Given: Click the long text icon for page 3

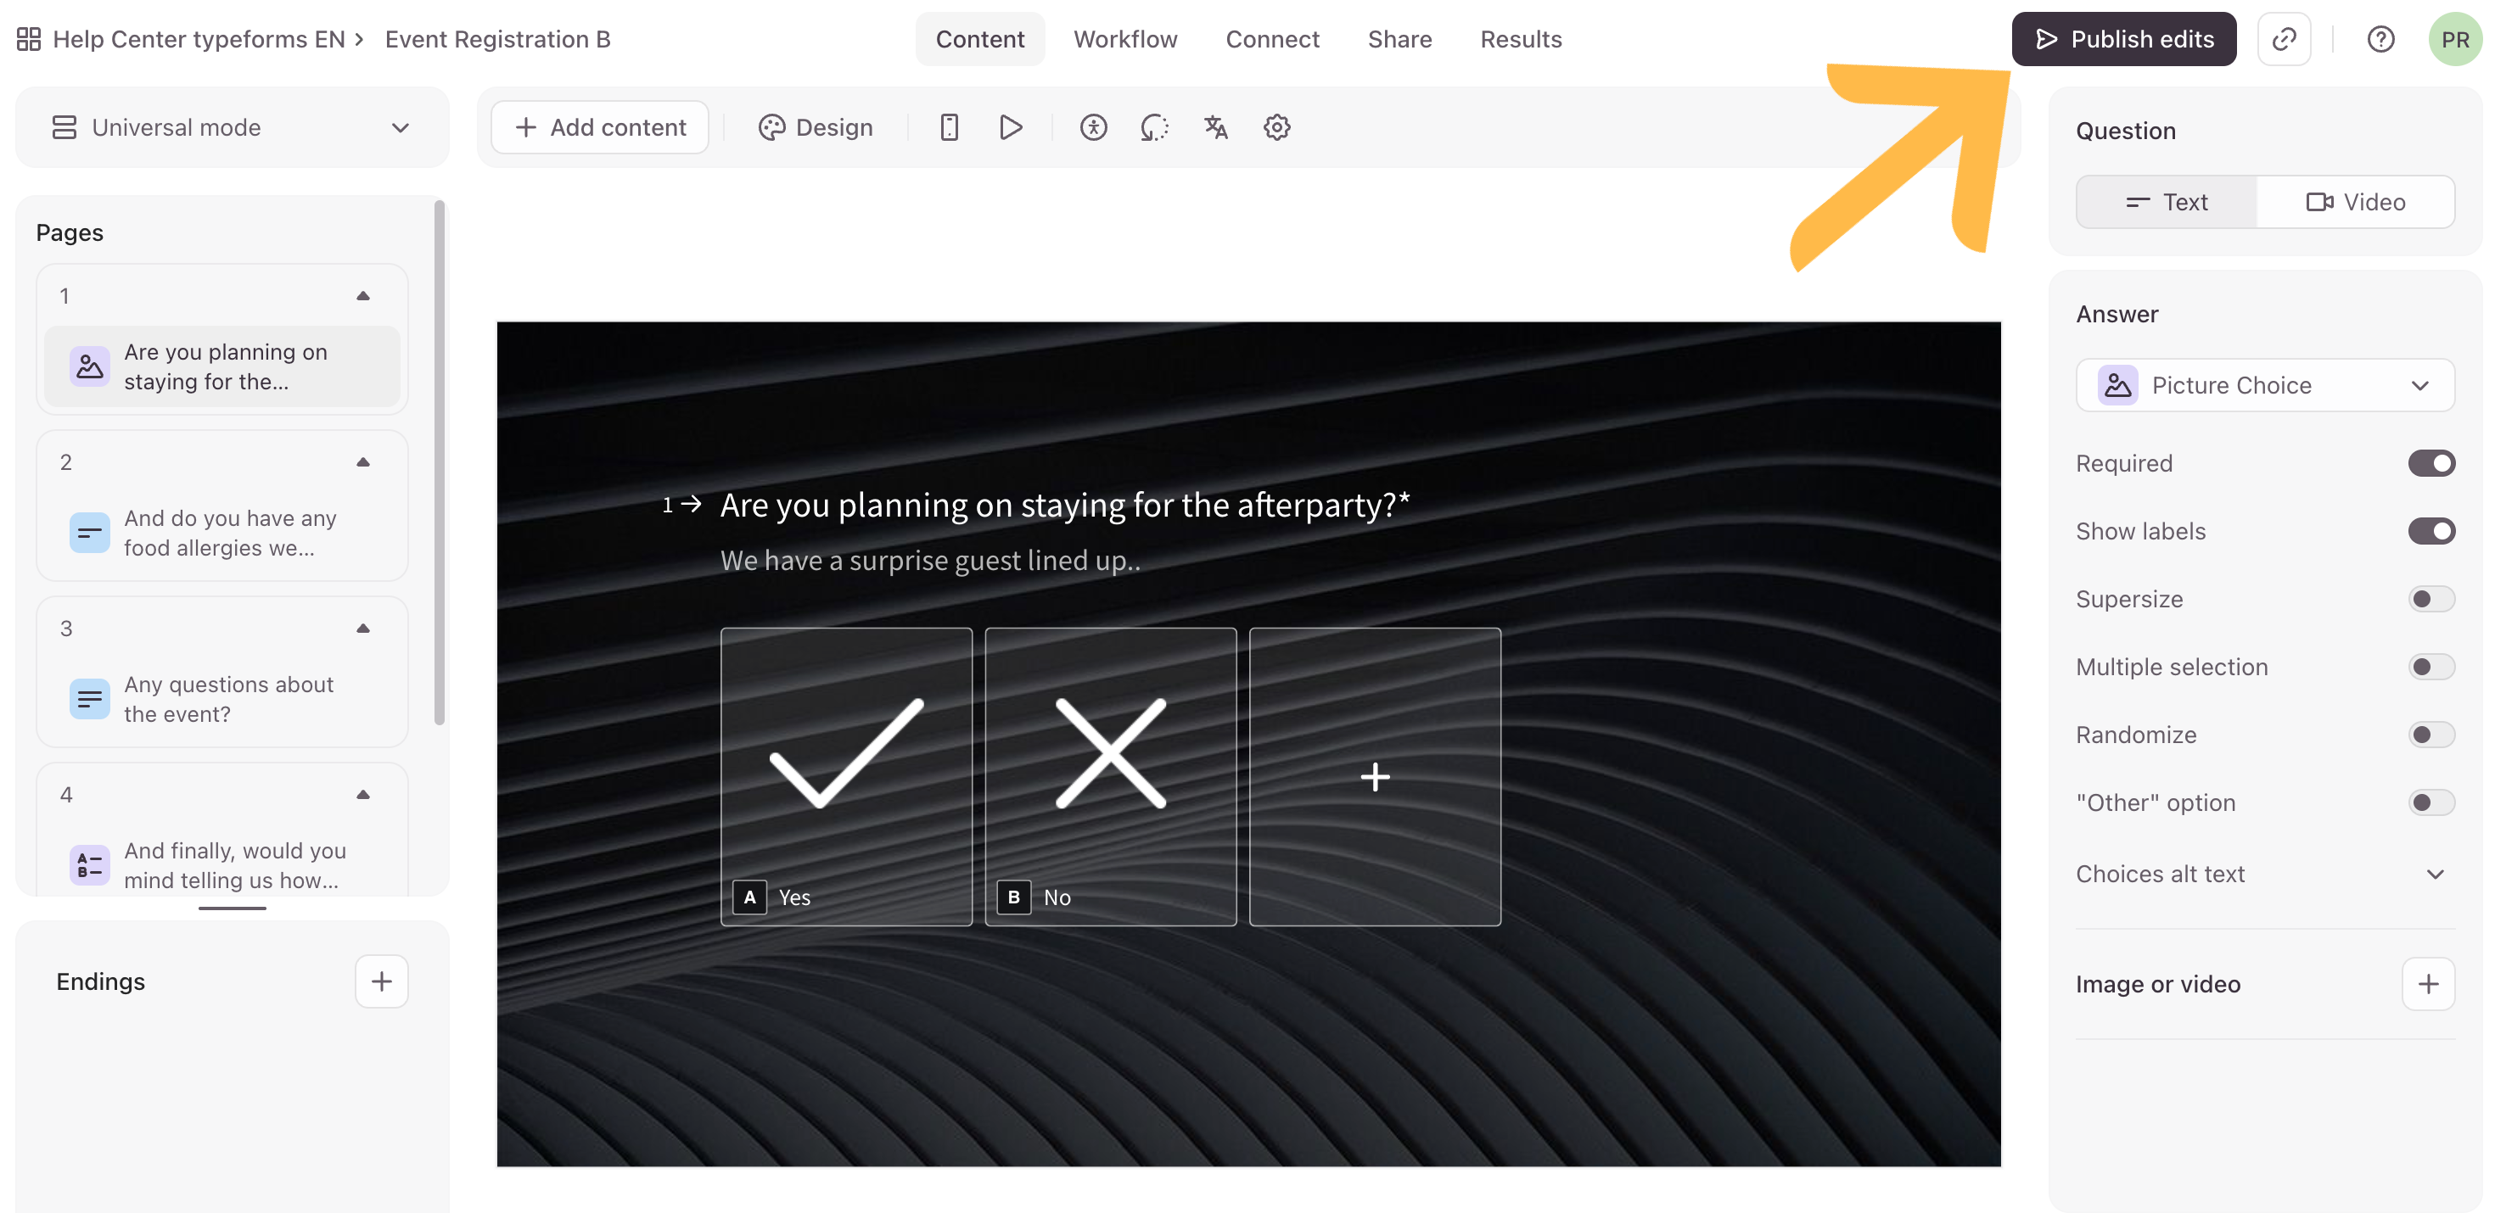Looking at the screenshot, I should click(x=89, y=699).
